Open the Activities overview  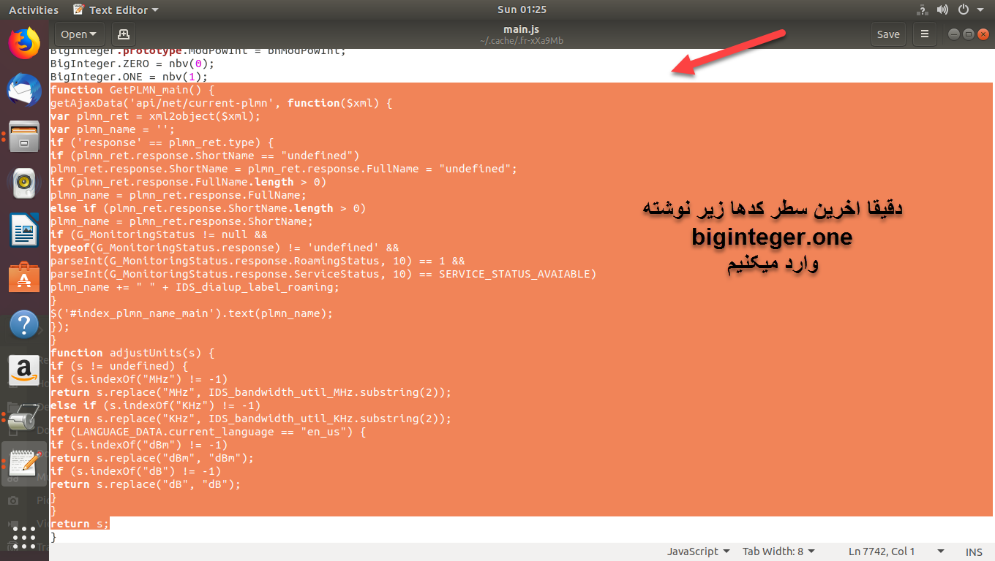point(34,9)
